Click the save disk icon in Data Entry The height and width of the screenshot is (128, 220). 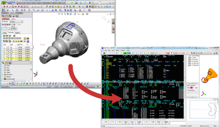(x=104, y=53)
